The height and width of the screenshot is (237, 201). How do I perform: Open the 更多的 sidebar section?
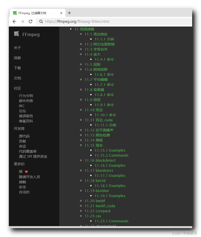19,164
